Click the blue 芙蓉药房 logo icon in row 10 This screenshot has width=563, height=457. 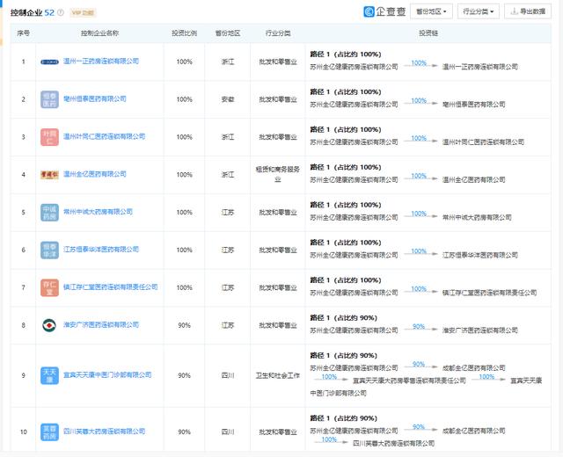[49, 432]
